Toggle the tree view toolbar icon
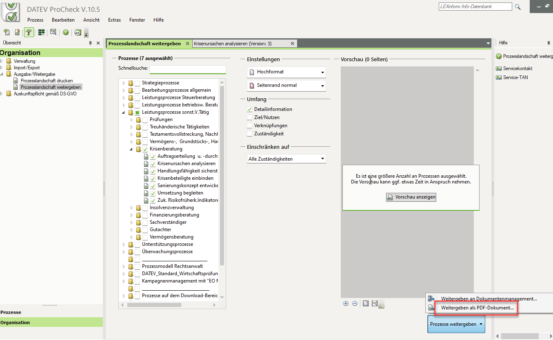 (x=29, y=32)
